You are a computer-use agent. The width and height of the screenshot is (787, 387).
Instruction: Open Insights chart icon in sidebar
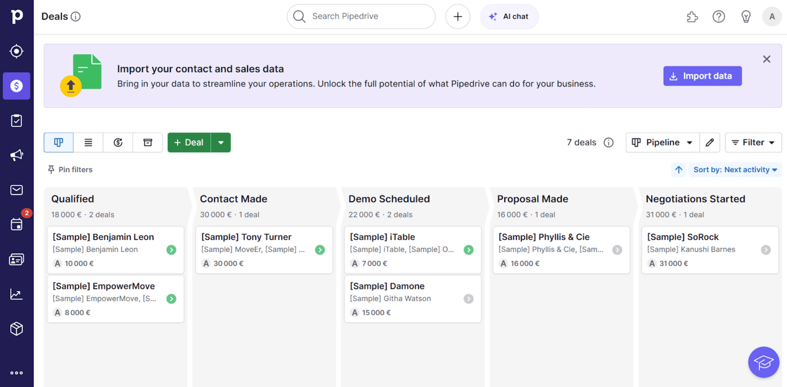coord(16,294)
